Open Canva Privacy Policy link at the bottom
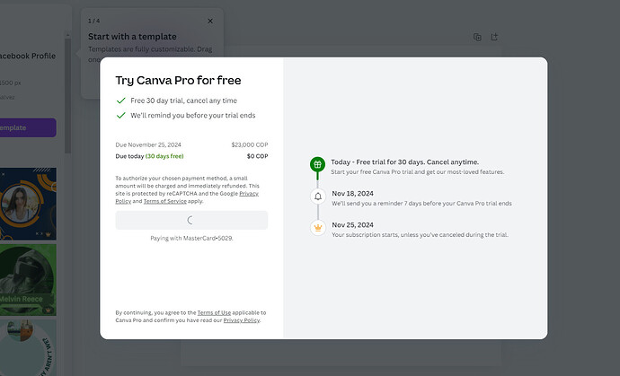Image resolution: width=620 pixels, height=376 pixels. [242, 320]
